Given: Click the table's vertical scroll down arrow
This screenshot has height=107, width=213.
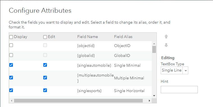Looking at the screenshot, I should pyautogui.click(x=154, y=96).
